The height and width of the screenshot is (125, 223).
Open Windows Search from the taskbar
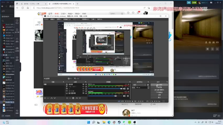click(94, 122)
